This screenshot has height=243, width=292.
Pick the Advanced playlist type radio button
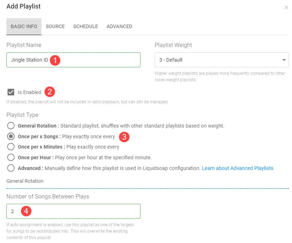11,168
